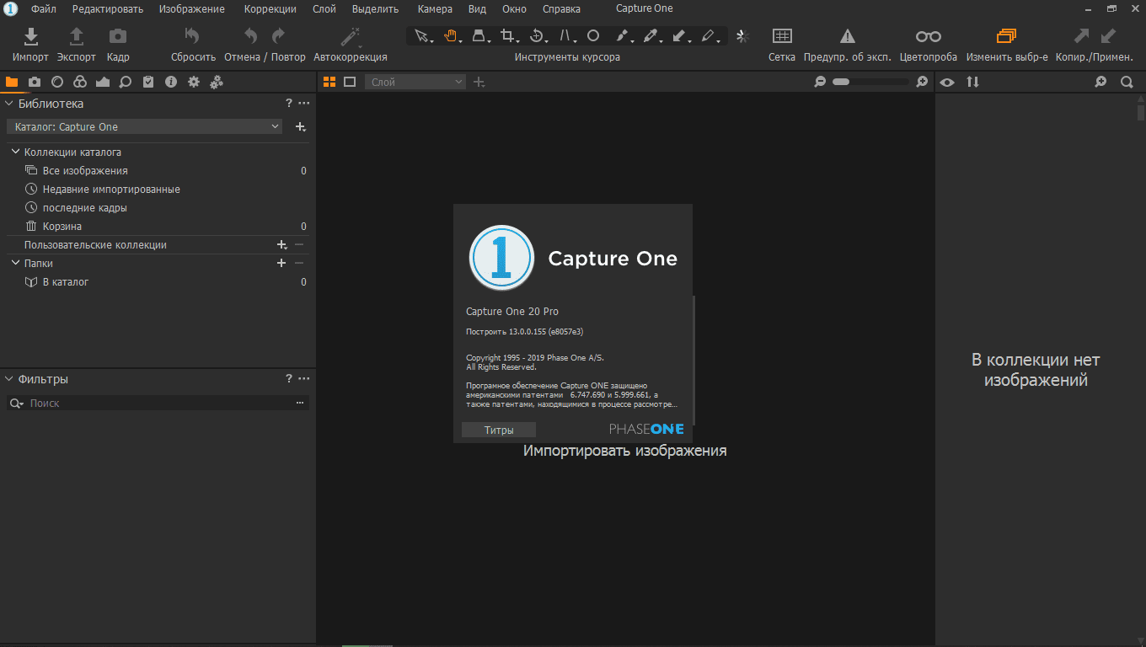1146x647 pixels.
Task: Collapse the Библиотека panel
Action: tap(9, 104)
